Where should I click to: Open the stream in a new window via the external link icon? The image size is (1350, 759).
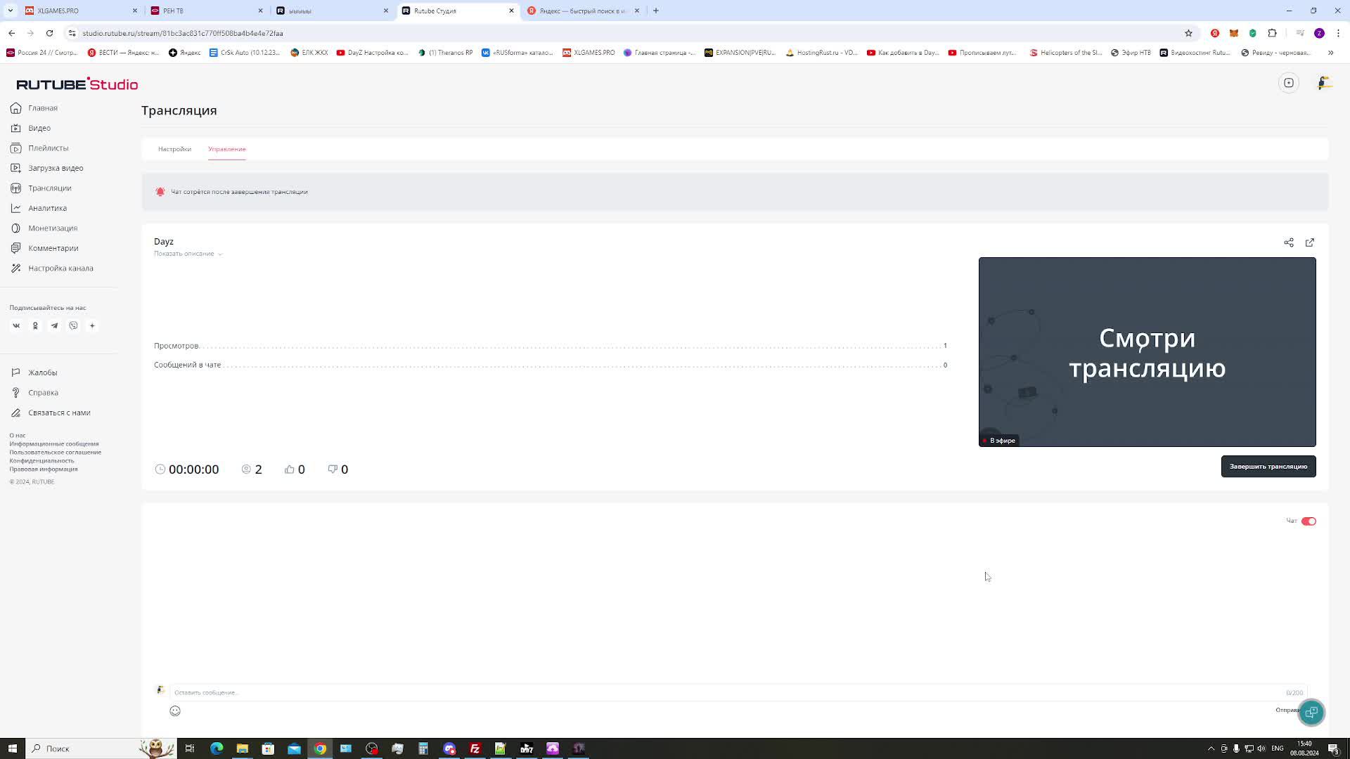1309,242
